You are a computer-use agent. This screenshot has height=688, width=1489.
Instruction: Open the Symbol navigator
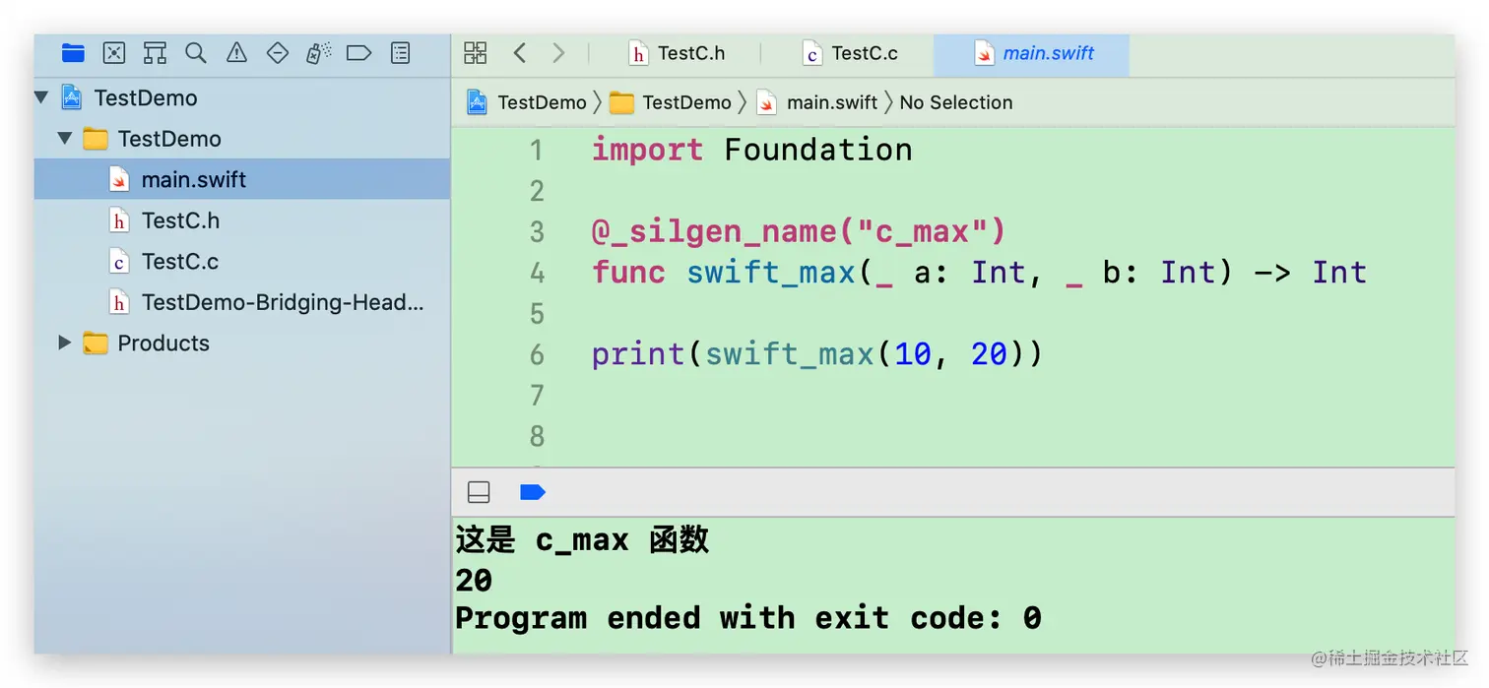155,53
